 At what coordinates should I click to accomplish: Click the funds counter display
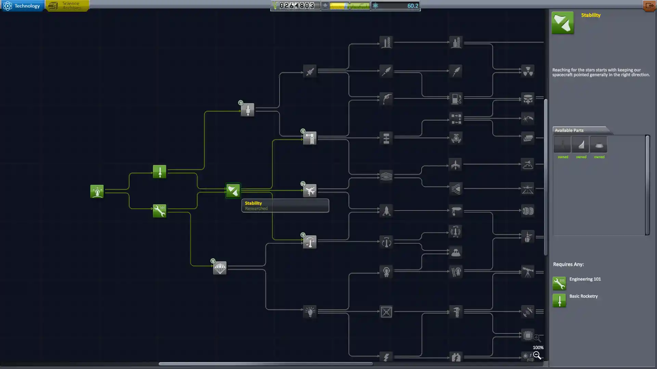[x=296, y=5]
